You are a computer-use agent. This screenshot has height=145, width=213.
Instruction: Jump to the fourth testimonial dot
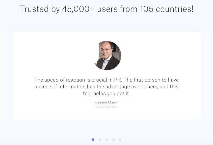pyautogui.click(x=113, y=139)
